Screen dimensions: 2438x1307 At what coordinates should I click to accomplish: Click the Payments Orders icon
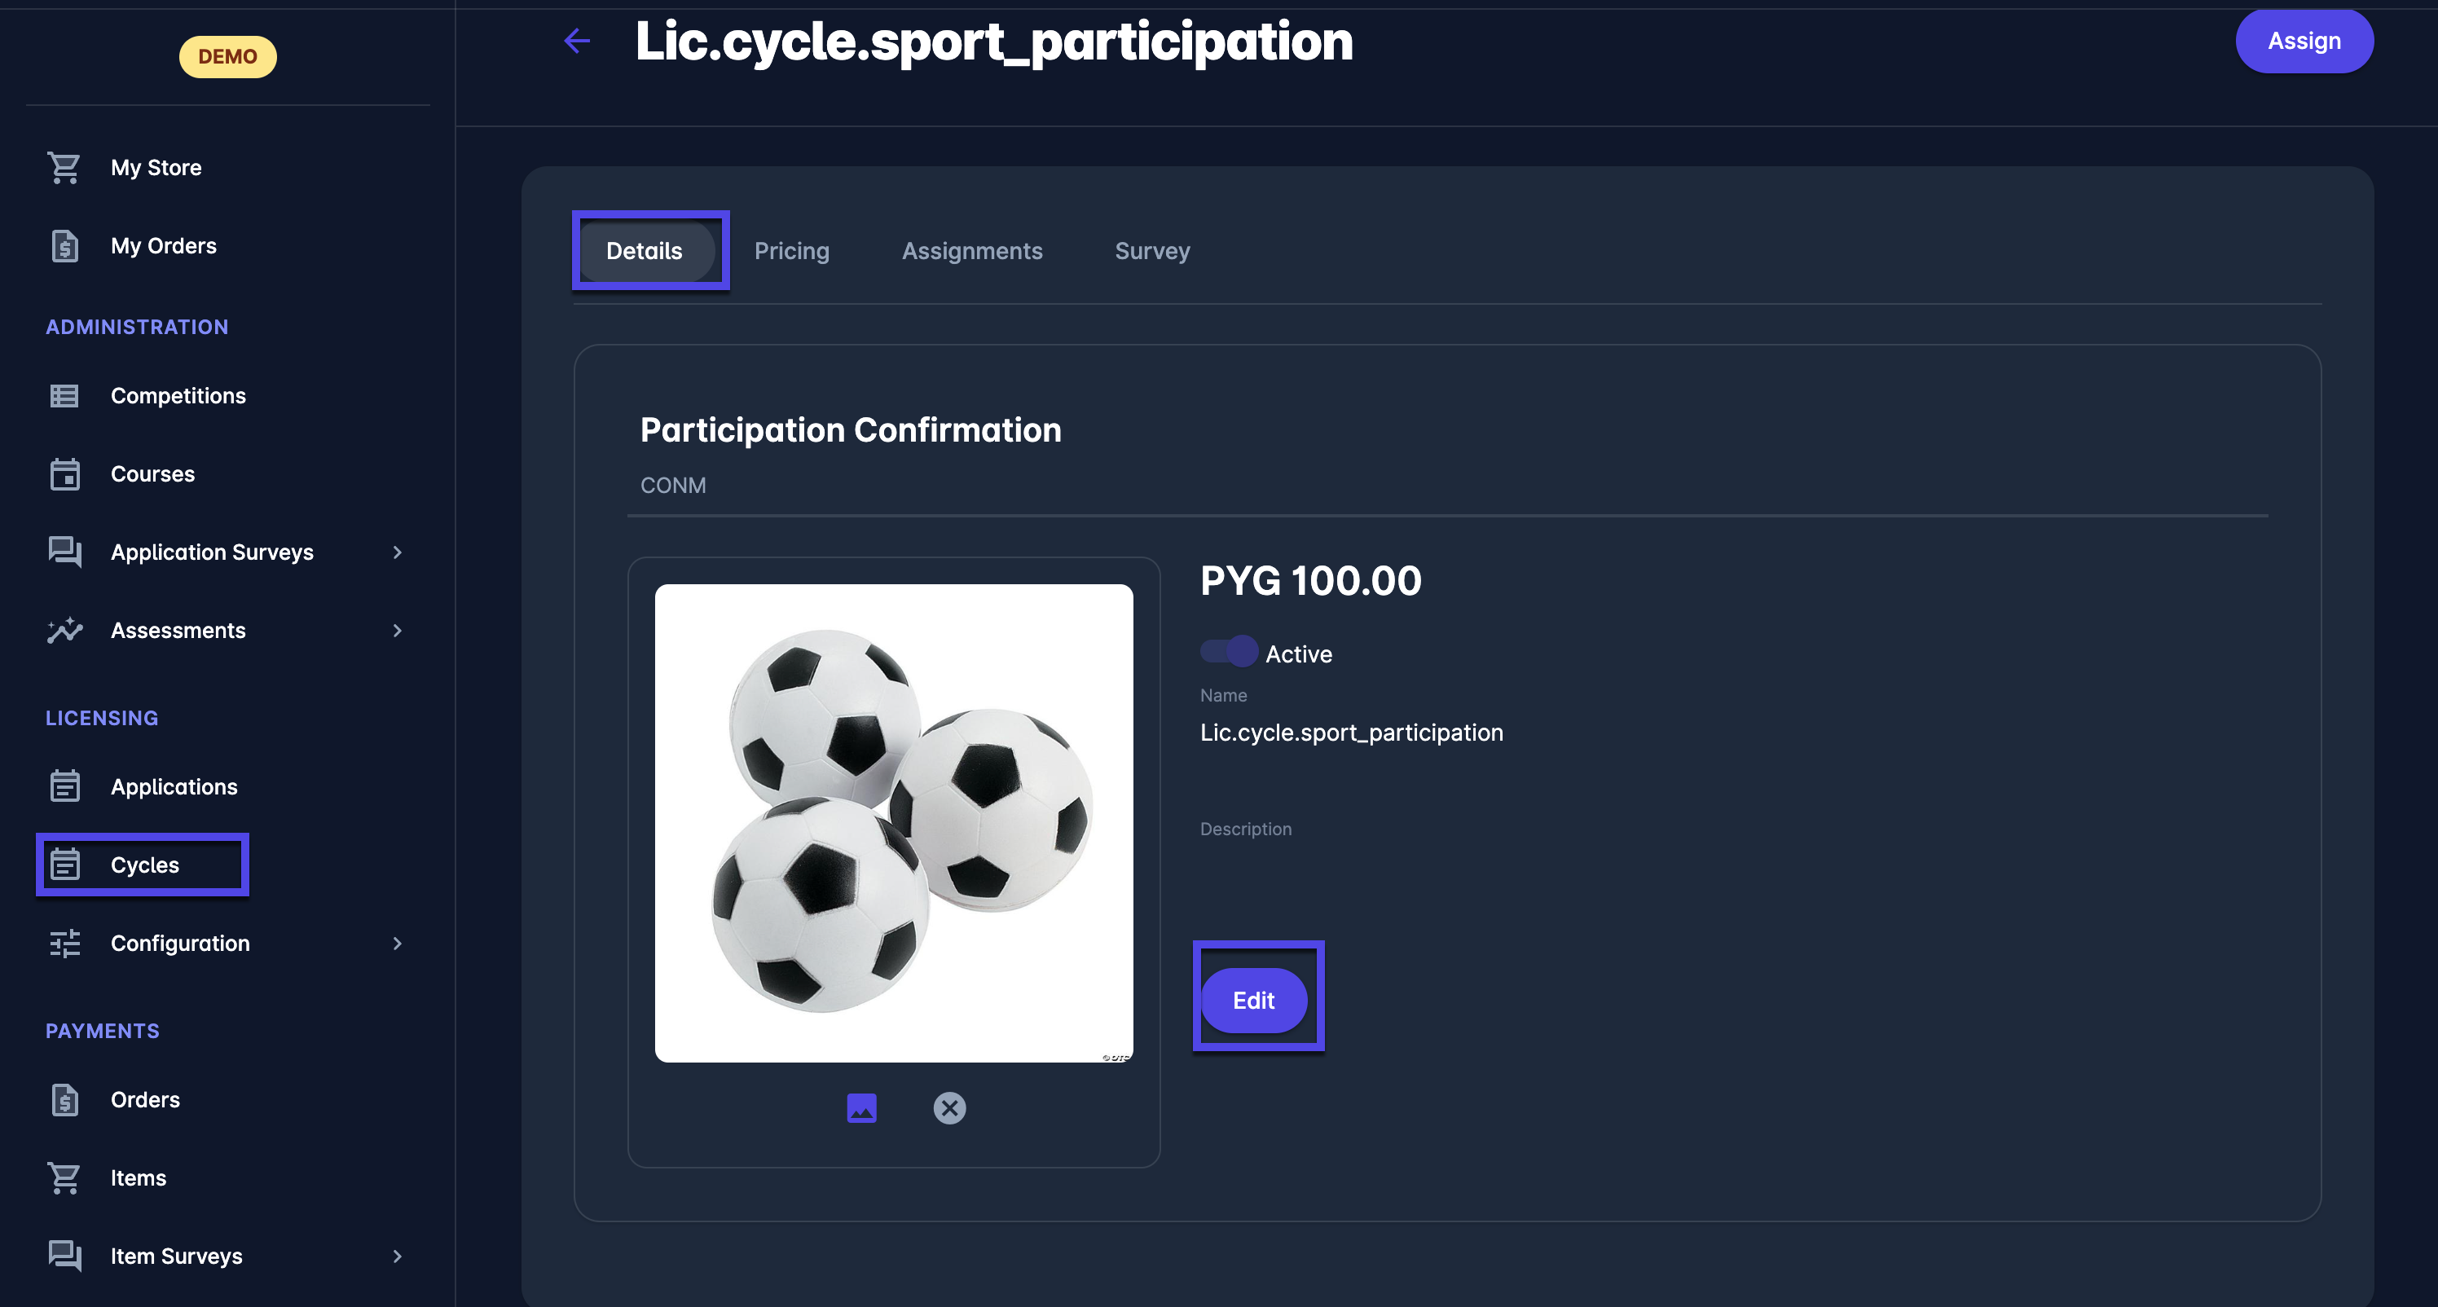pyautogui.click(x=64, y=1100)
